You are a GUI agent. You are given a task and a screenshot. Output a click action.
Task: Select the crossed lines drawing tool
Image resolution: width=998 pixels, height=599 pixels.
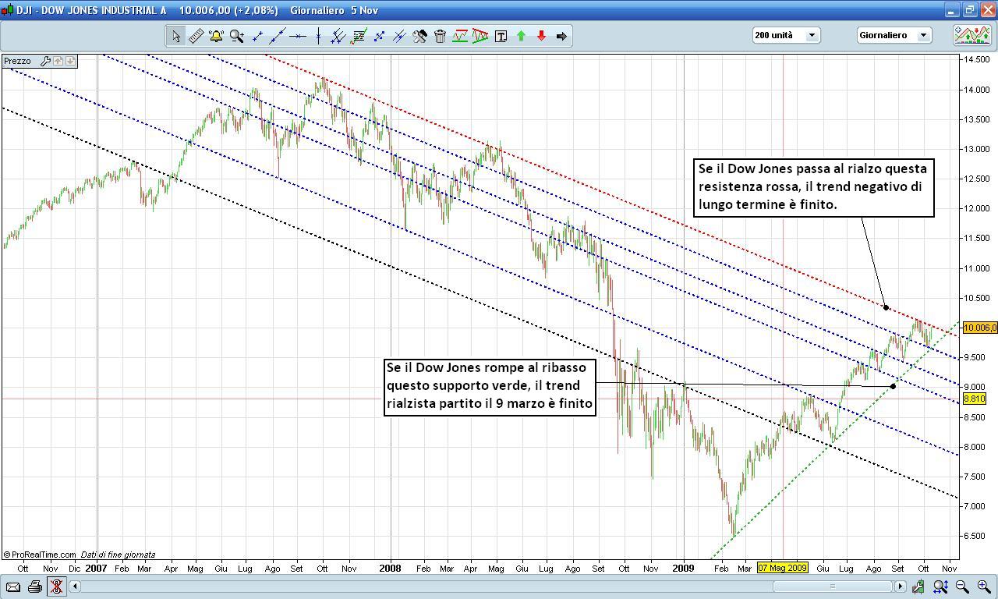399,36
